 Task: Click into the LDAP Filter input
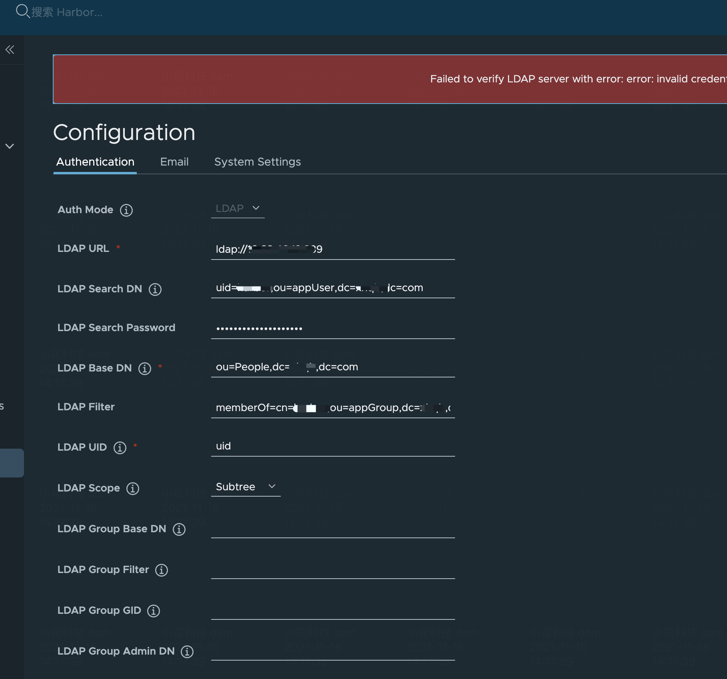pyautogui.click(x=332, y=407)
